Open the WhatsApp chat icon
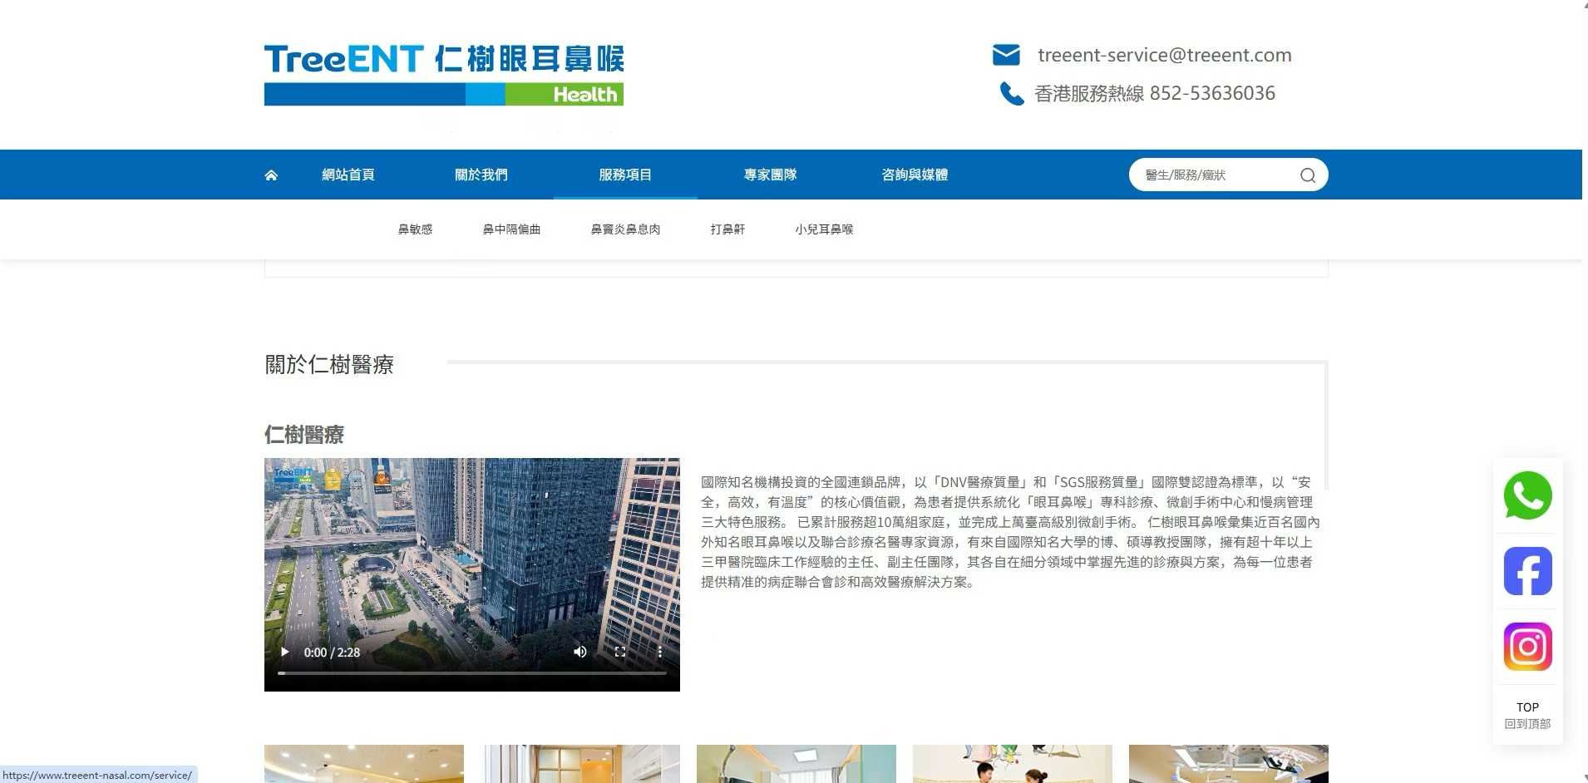Image resolution: width=1588 pixels, height=783 pixels. tap(1527, 495)
